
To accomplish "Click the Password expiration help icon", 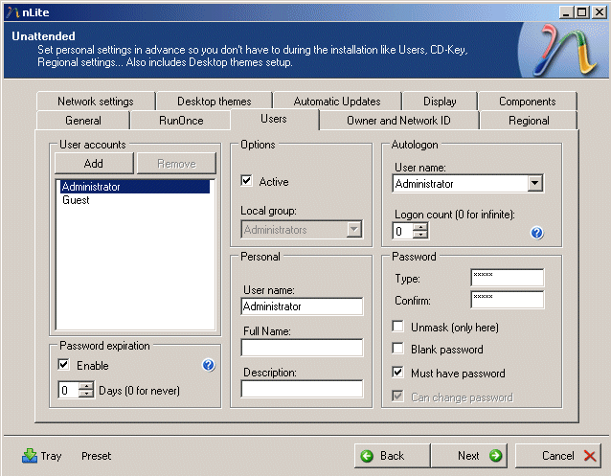I will tap(208, 365).
